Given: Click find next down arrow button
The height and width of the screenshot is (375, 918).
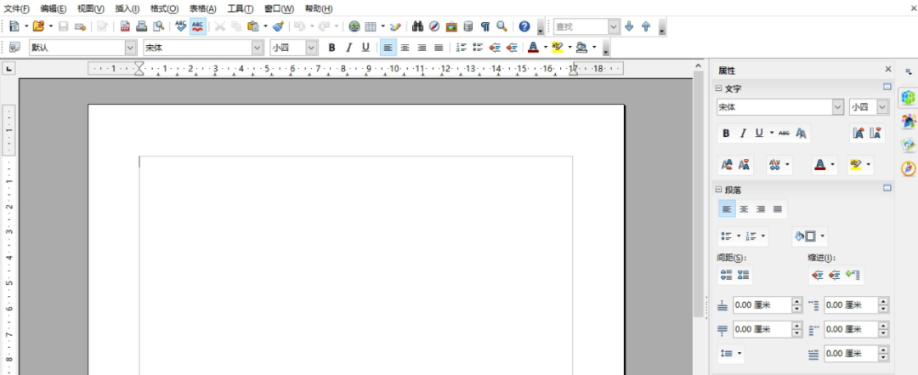Looking at the screenshot, I should tap(629, 26).
